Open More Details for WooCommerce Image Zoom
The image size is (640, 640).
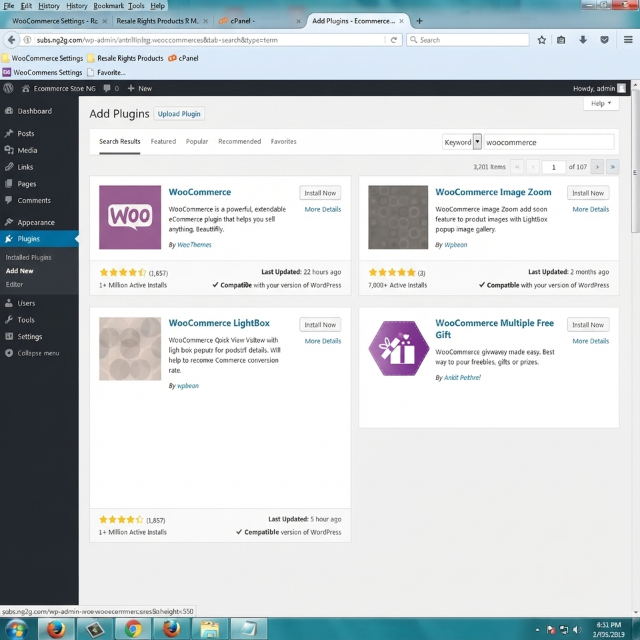point(590,209)
